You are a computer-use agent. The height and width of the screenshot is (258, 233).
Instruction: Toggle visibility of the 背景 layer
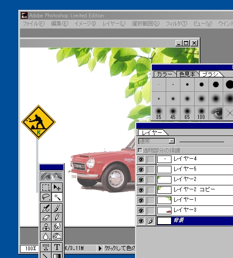click(x=141, y=221)
